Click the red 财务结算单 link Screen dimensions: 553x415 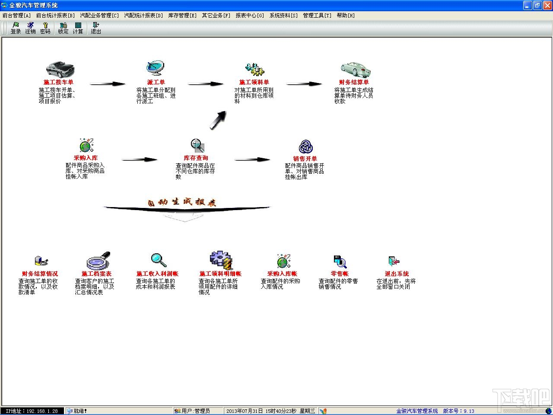tap(354, 82)
